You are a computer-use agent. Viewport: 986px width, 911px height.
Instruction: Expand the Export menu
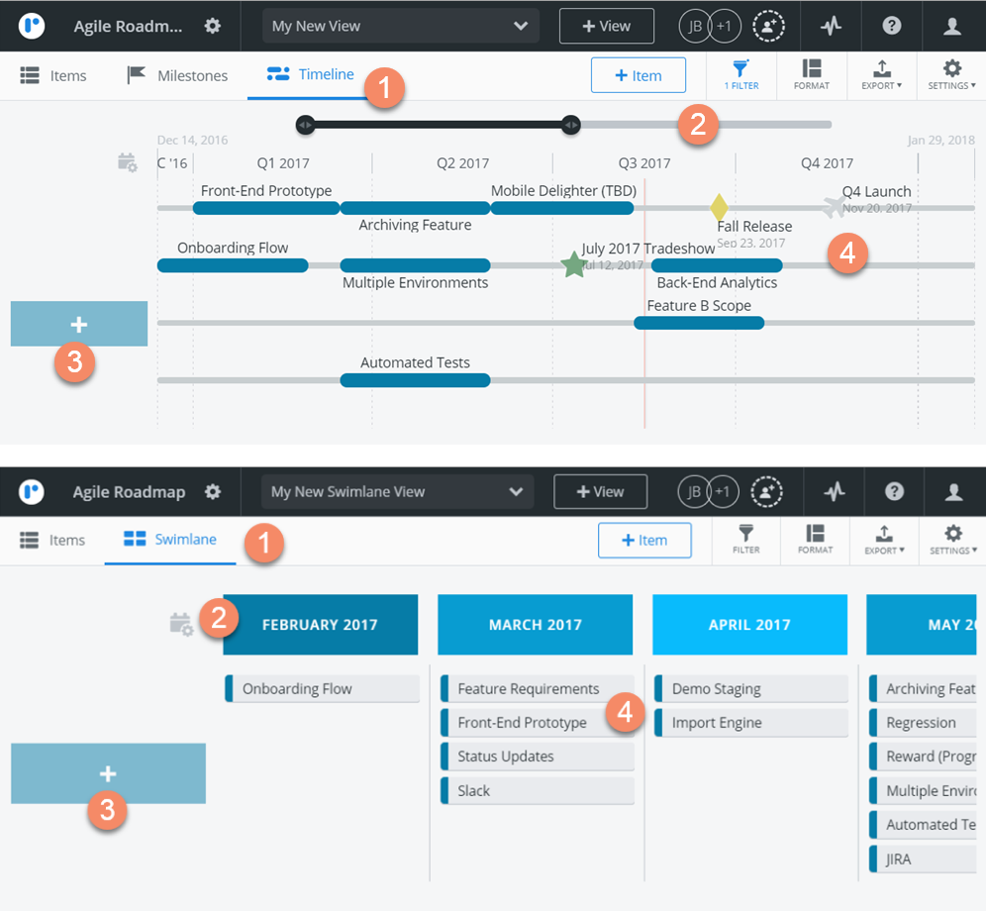881,75
